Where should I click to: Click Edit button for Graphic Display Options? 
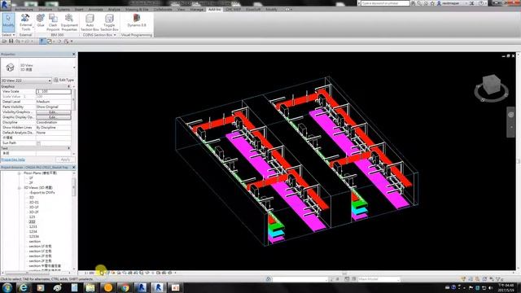[54, 117]
